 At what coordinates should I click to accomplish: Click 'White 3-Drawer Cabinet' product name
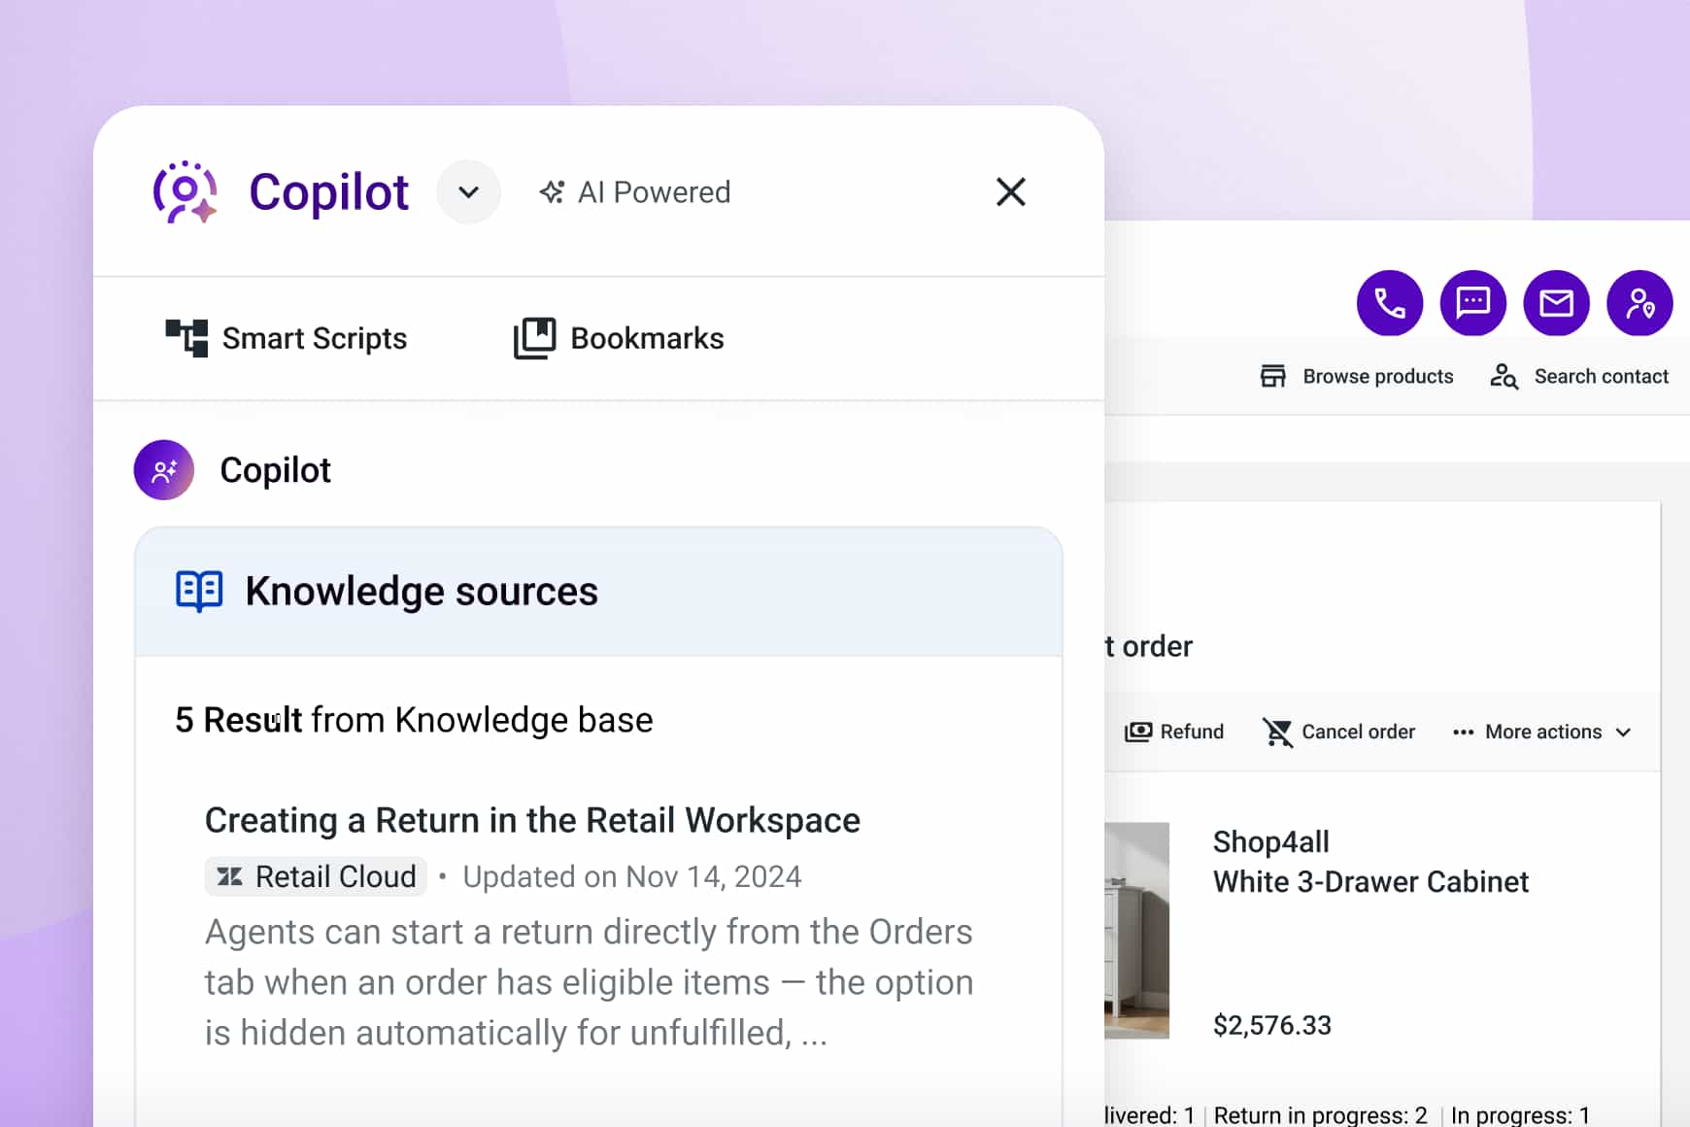(1370, 881)
